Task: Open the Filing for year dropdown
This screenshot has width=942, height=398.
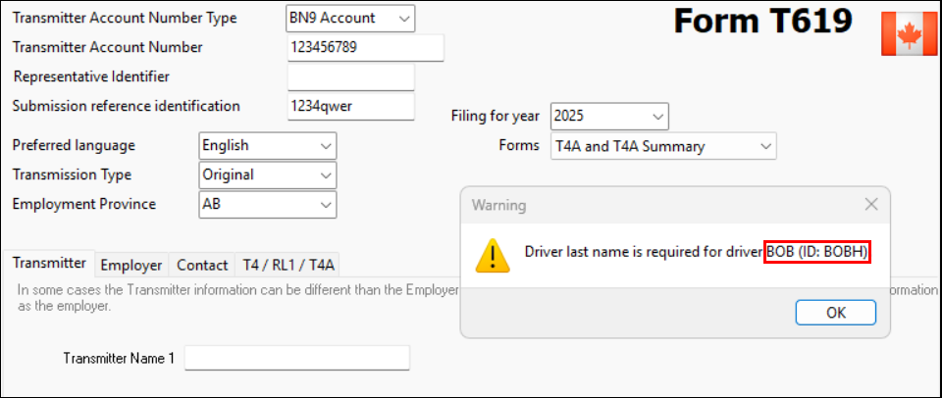Action: [609, 116]
